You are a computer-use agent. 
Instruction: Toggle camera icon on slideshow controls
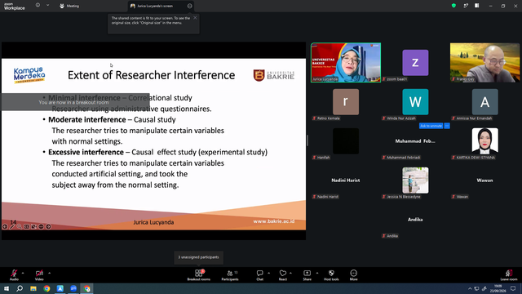(34, 227)
